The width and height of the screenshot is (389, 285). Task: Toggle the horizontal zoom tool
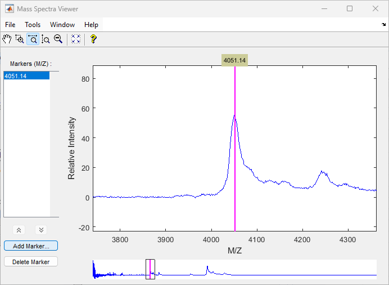[x=33, y=39]
